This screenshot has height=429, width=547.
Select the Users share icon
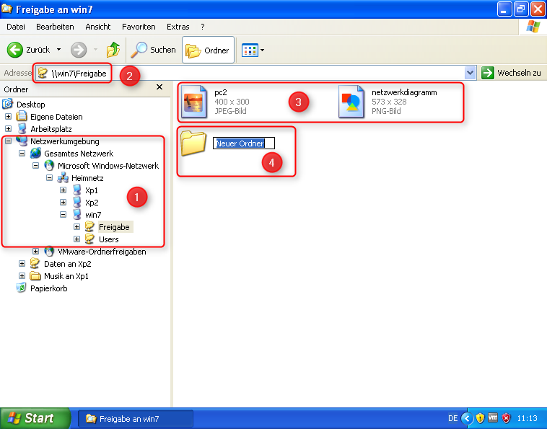[x=90, y=239]
